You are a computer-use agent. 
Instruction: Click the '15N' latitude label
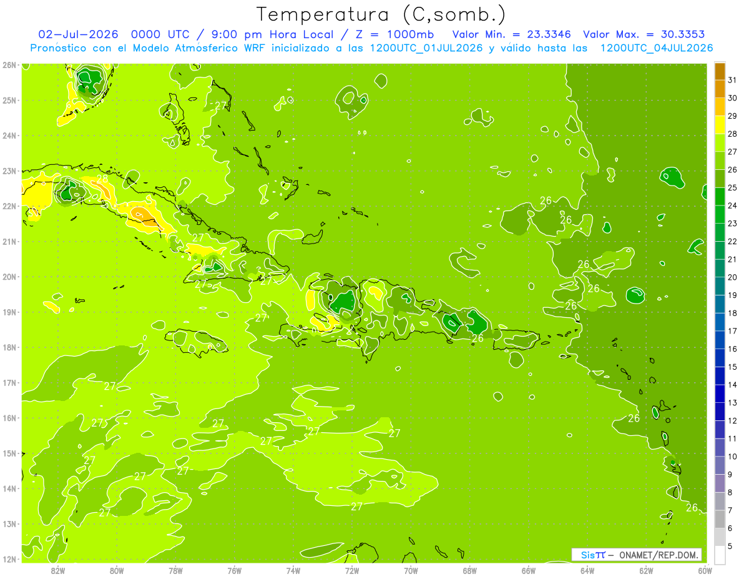[9, 453]
